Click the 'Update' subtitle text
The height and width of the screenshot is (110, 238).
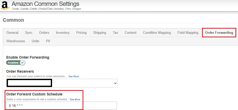pos(25,9)
